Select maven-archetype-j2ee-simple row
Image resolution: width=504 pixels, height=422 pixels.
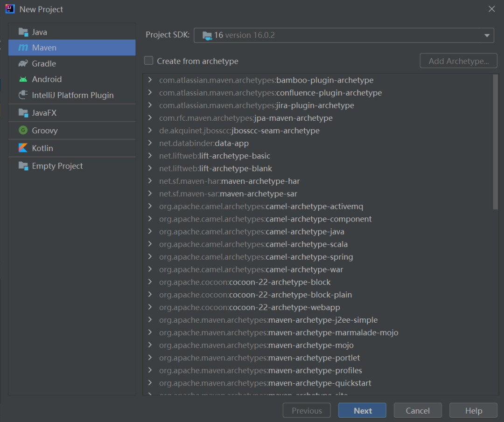tap(318, 320)
